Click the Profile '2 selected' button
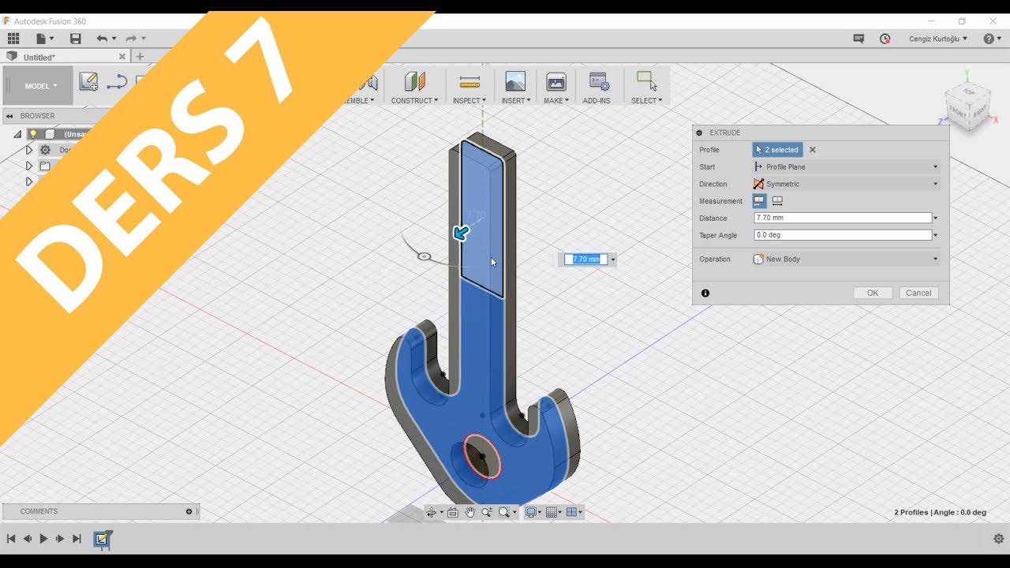1010x568 pixels. pos(778,149)
